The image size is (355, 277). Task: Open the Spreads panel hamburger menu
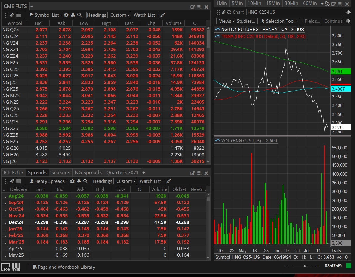[x=199, y=173]
